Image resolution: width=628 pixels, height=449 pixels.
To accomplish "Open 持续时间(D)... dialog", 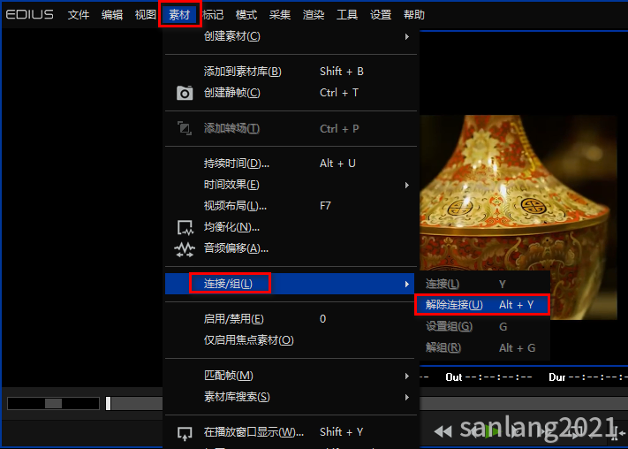I will (291, 164).
